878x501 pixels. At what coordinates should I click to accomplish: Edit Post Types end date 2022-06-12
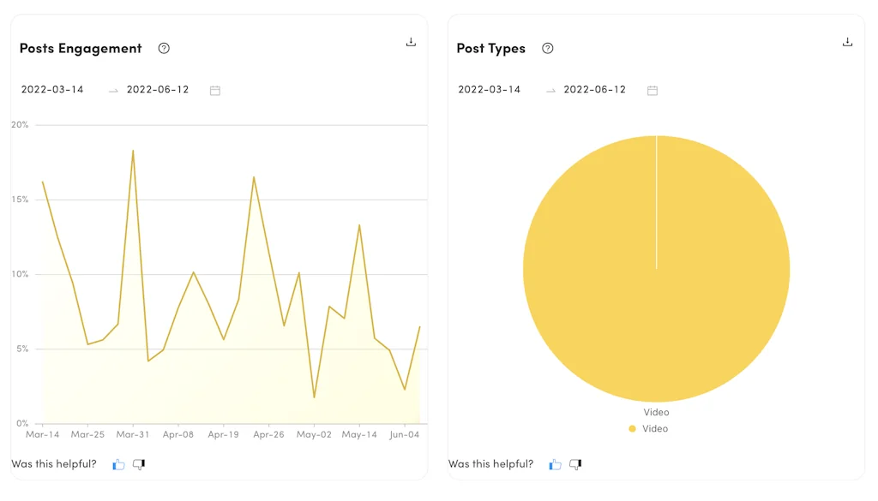595,89
